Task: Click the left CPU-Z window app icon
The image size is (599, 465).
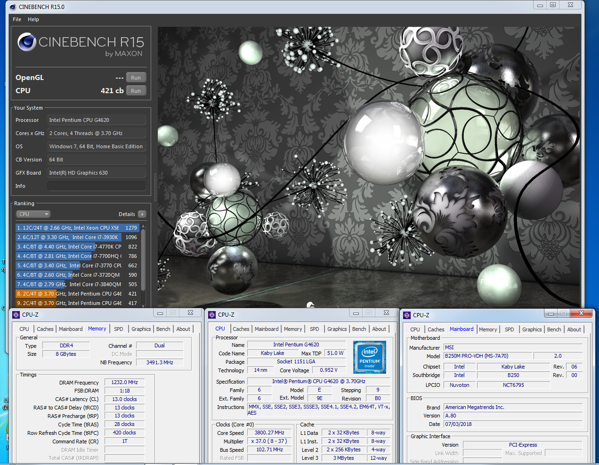Action: [16, 315]
